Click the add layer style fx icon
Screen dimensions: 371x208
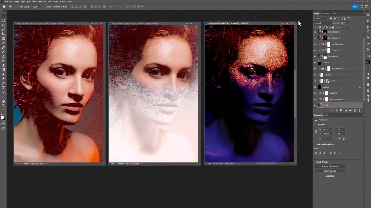(337, 111)
